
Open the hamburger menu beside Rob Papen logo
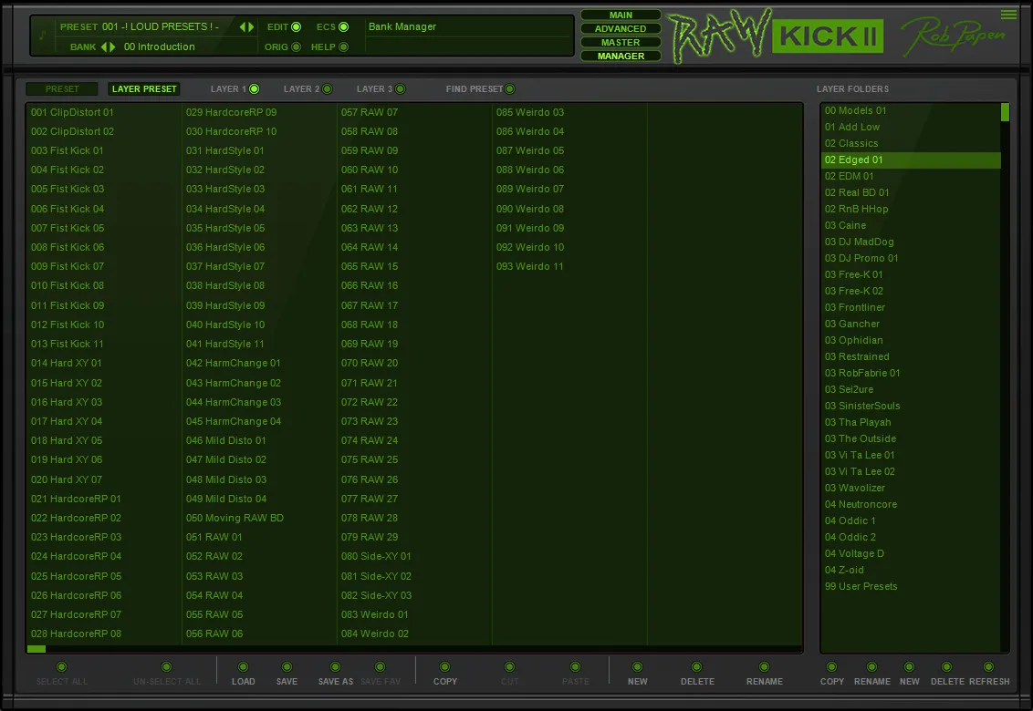(1008, 15)
